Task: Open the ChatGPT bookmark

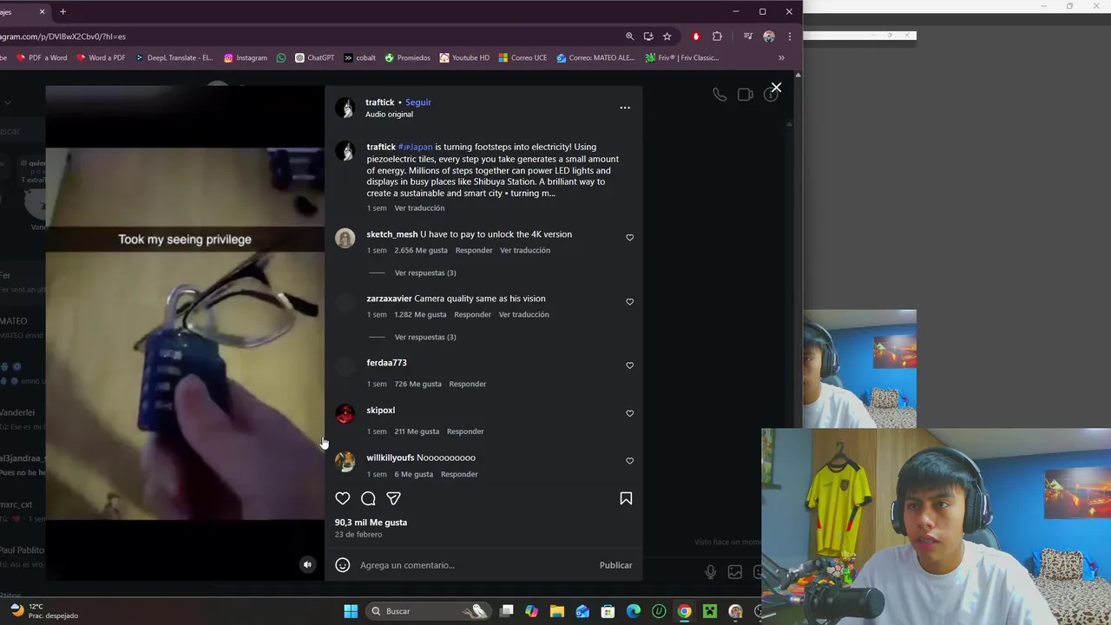Action: point(314,58)
